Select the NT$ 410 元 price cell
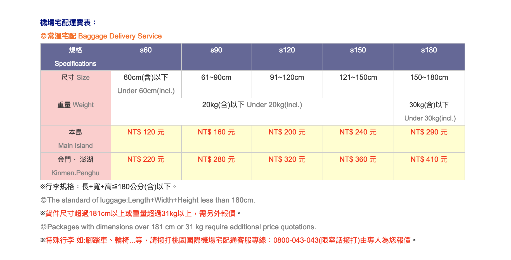This screenshot has width=511, height=260. pyautogui.click(x=429, y=166)
